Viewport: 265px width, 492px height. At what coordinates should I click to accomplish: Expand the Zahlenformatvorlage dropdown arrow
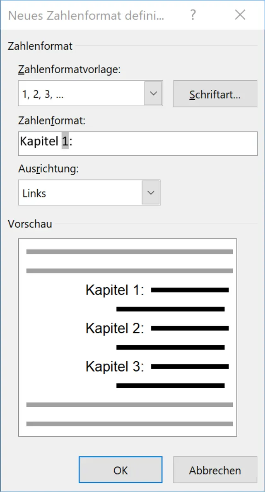tap(153, 94)
